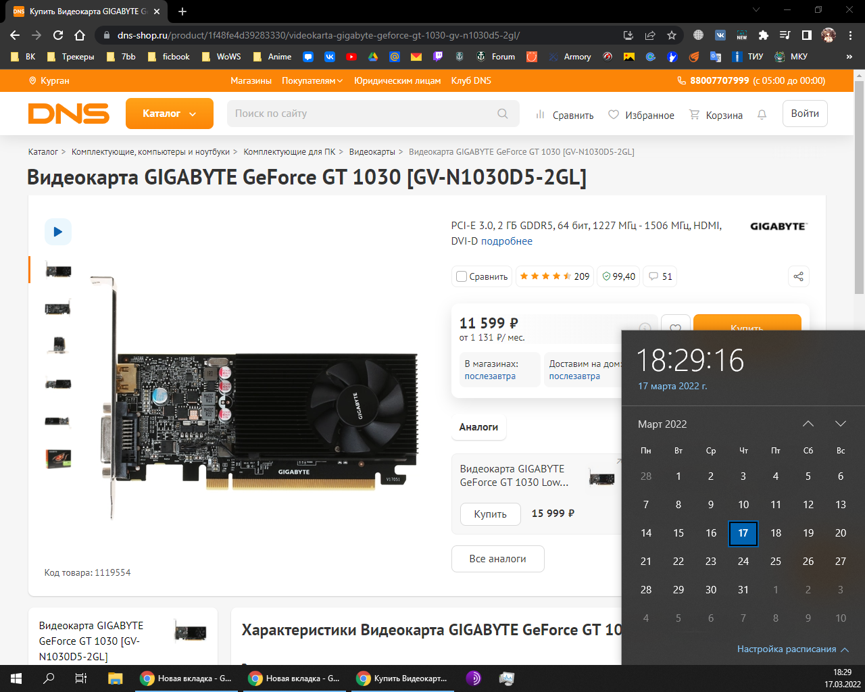Open Tor Browser from taskbar
Viewport: 865px width, 692px height.
pyautogui.click(x=474, y=678)
